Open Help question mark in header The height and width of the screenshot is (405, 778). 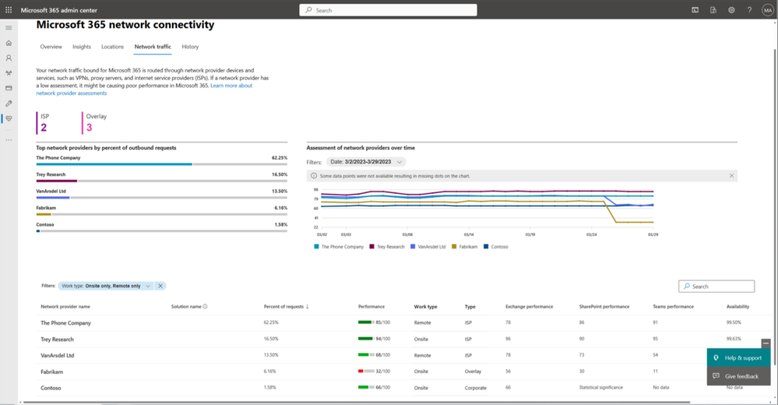click(x=749, y=10)
